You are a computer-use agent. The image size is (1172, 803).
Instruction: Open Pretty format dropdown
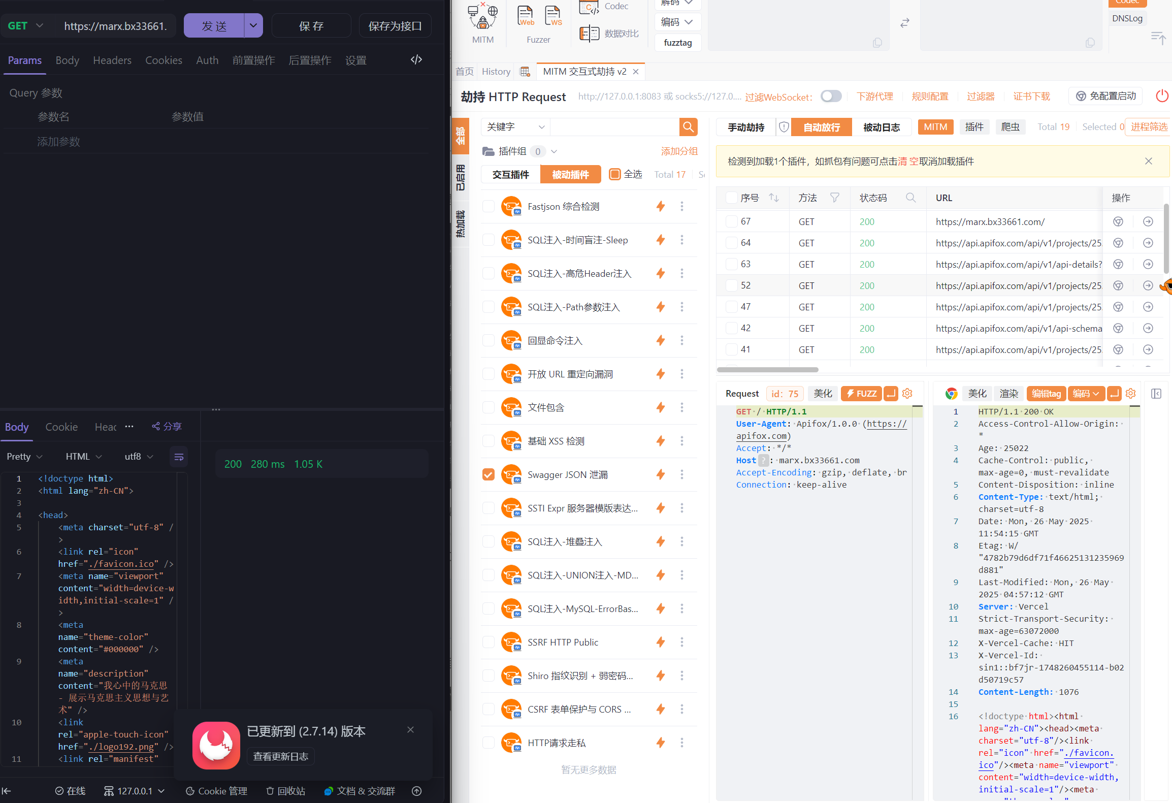tap(24, 457)
